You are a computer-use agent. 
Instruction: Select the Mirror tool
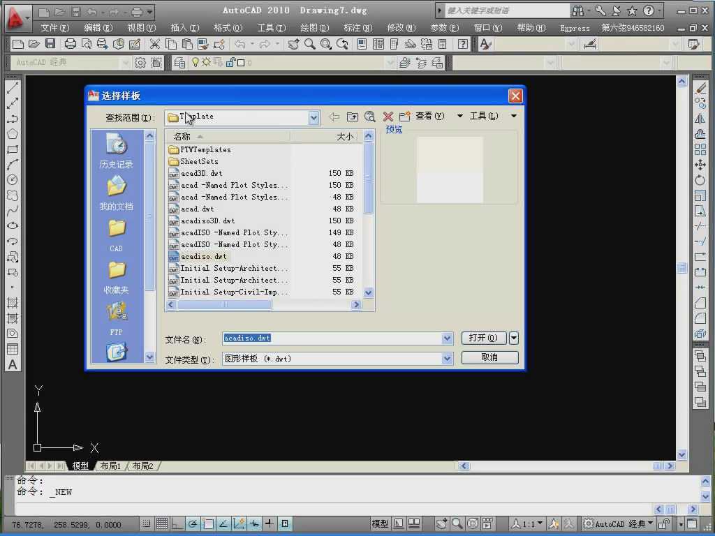pyautogui.click(x=700, y=119)
